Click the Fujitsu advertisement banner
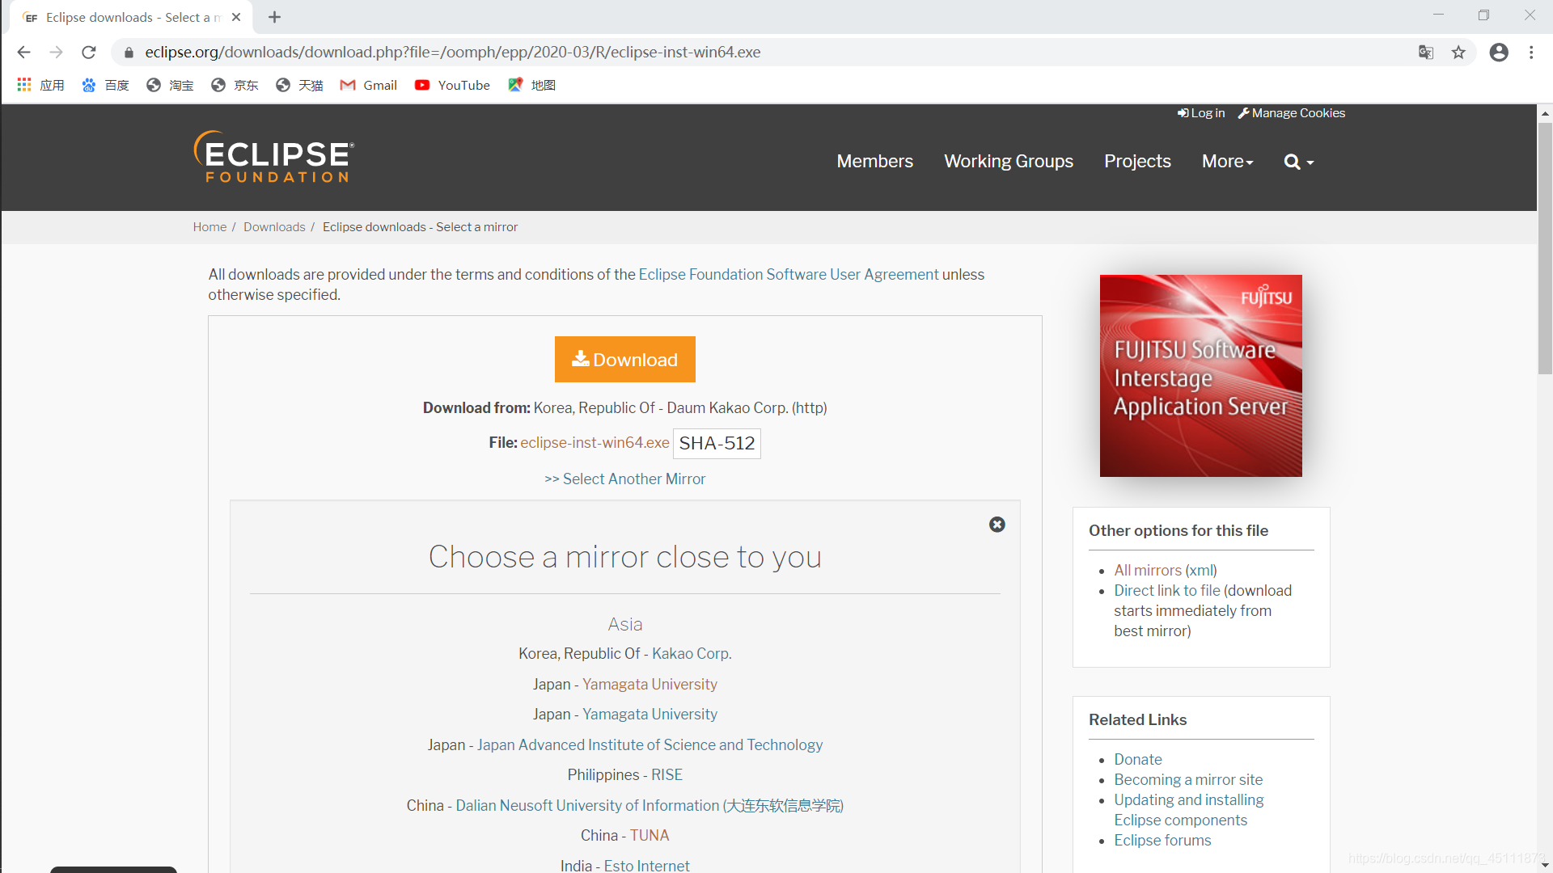This screenshot has height=873, width=1553. [x=1201, y=375]
